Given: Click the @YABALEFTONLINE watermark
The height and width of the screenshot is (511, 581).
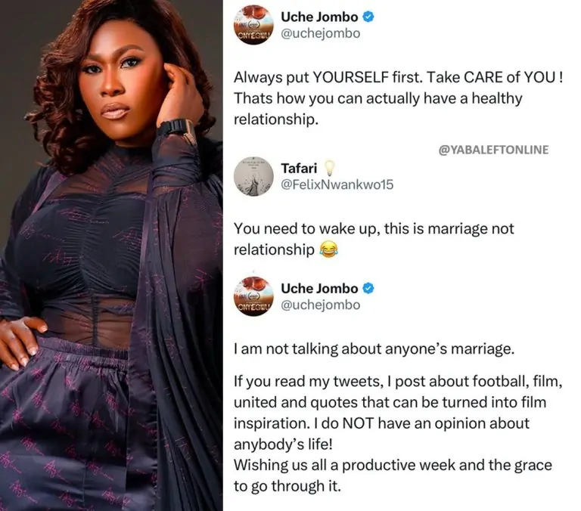Looking at the screenshot, I should click(493, 150).
